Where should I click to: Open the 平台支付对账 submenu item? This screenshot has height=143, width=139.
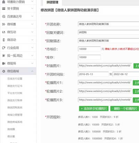(15, 93)
